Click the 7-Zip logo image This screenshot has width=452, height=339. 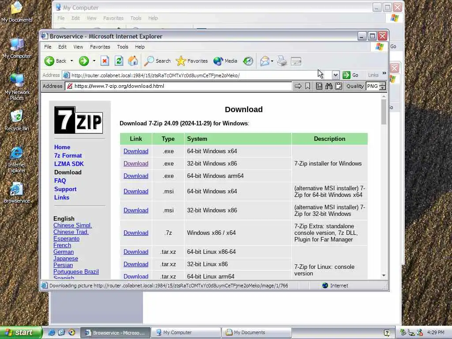click(x=79, y=120)
